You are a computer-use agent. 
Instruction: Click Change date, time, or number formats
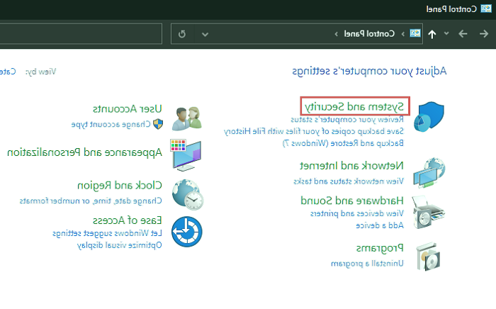click(x=91, y=201)
